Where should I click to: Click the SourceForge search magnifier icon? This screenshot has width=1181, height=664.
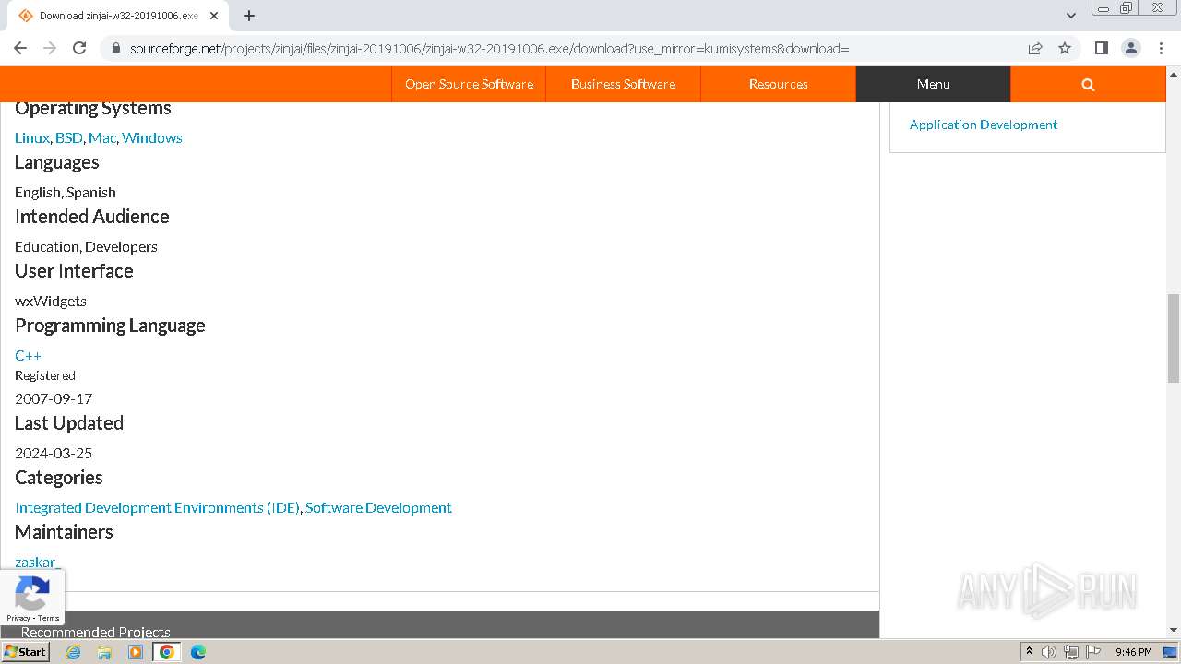1088,84
